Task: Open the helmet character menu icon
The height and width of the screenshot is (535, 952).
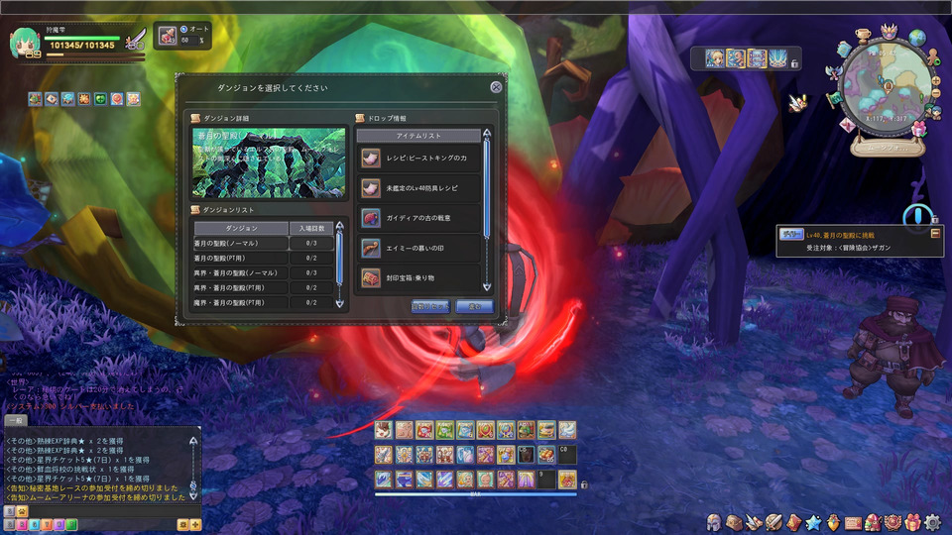Action: coord(714,522)
